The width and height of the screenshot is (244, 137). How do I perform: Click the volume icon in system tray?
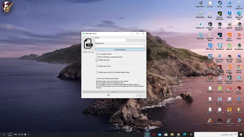(x=19, y=134)
